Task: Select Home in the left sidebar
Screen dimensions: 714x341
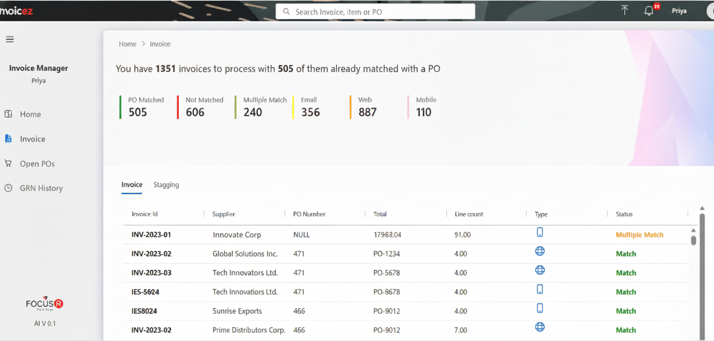Action: pyautogui.click(x=31, y=114)
